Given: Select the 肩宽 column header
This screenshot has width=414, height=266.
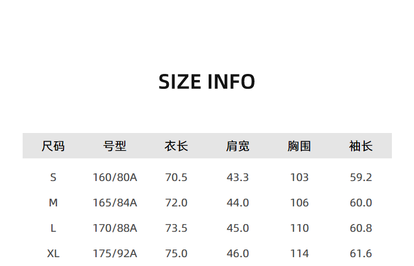Looking at the screenshot, I should point(238,146).
